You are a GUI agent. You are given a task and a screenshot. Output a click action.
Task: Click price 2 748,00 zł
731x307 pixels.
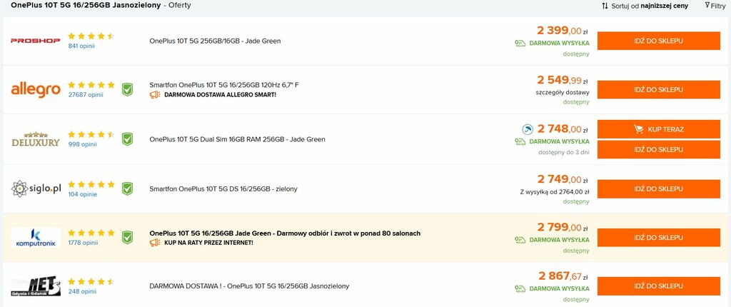(563, 129)
